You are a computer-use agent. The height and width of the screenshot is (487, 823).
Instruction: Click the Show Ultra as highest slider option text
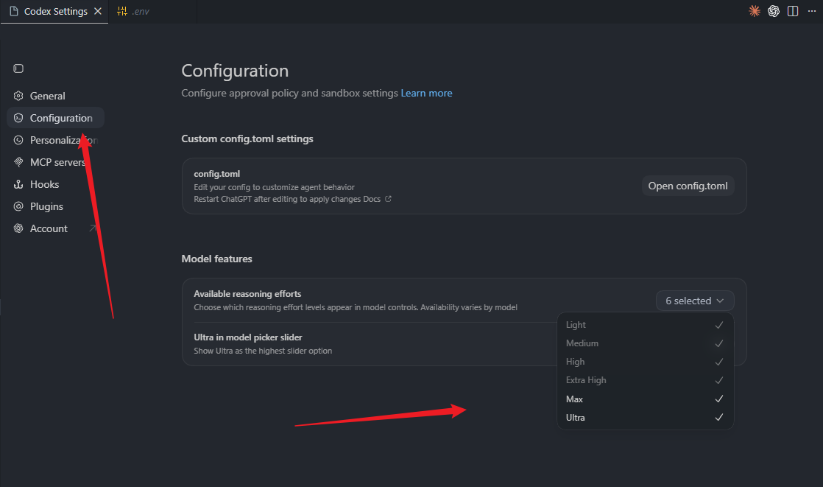point(263,351)
